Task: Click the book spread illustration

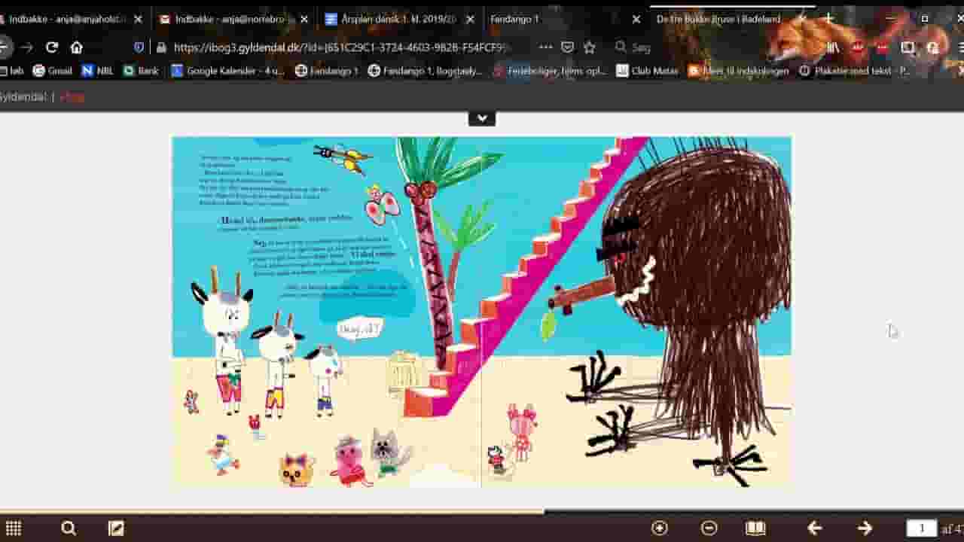Action: point(482,312)
